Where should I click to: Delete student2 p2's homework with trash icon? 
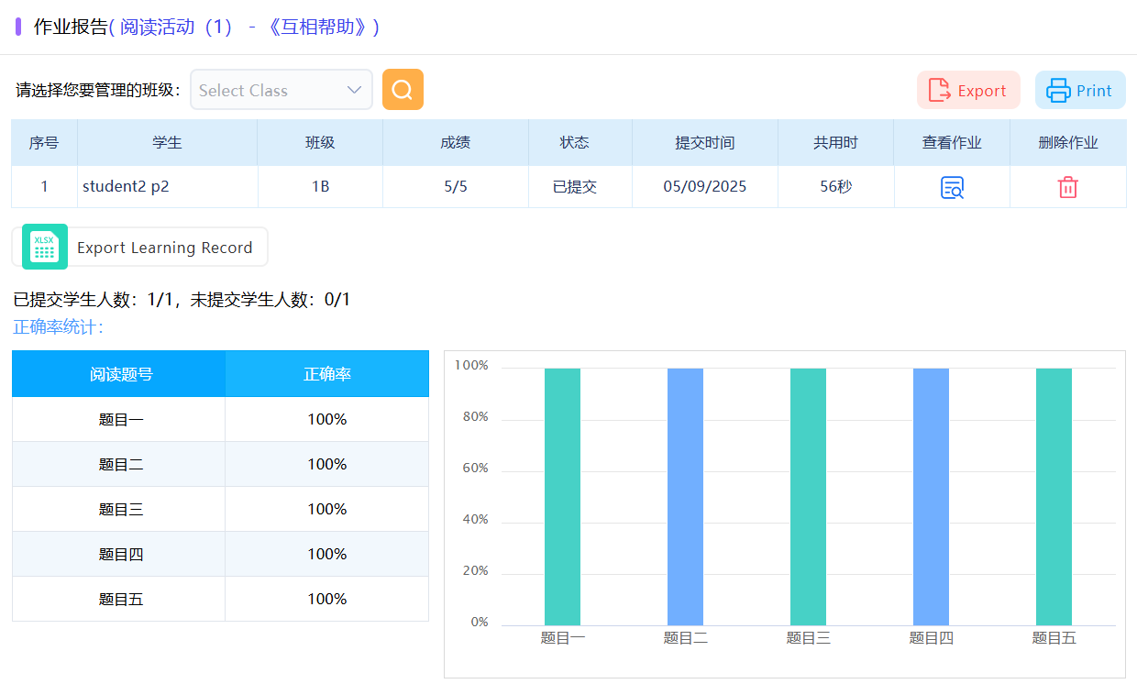[1067, 187]
